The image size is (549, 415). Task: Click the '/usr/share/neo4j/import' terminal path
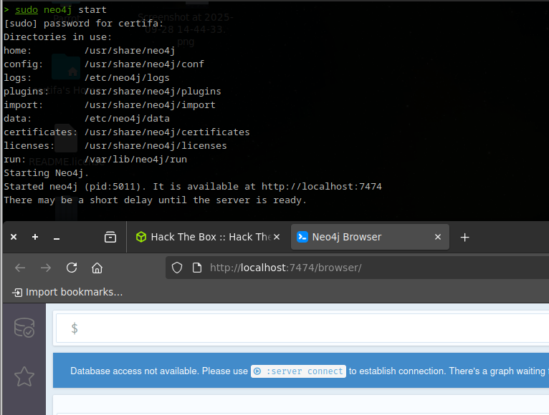point(150,105)
